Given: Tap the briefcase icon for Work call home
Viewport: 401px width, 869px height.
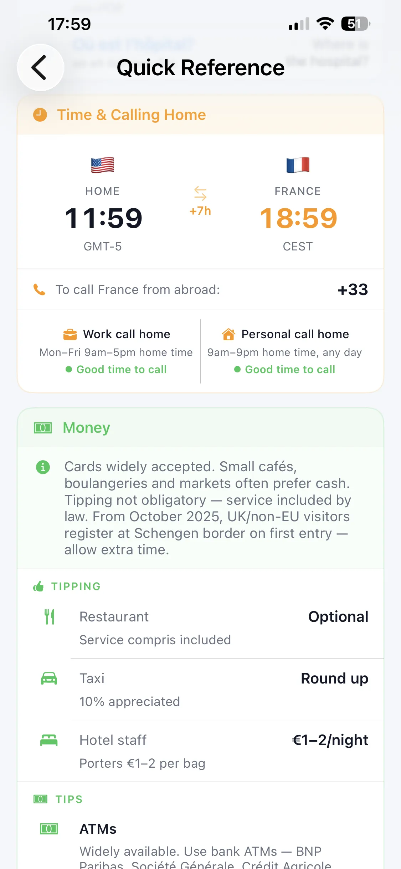Looking at the screenshot, I should (x=70, y=334).
